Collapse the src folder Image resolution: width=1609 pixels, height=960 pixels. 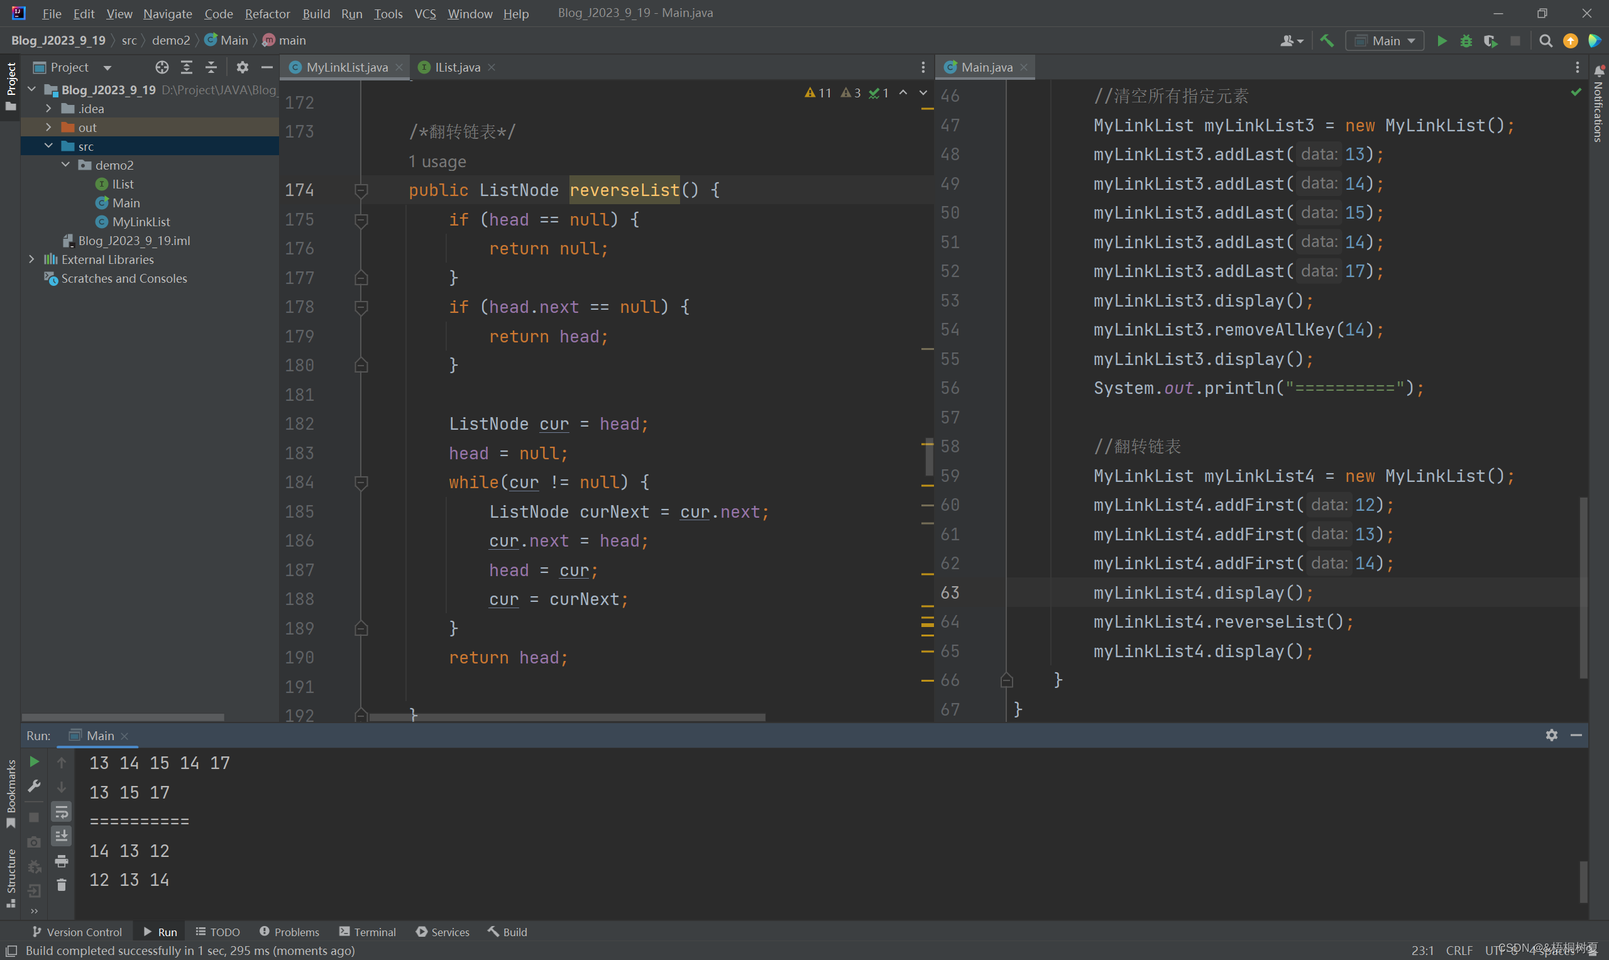[48, 146]
